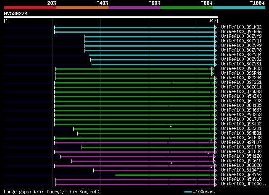This screenshot has width=269, height=195.
Task: Click the UniRef100_Q6RY60 label
Action: 241,175
